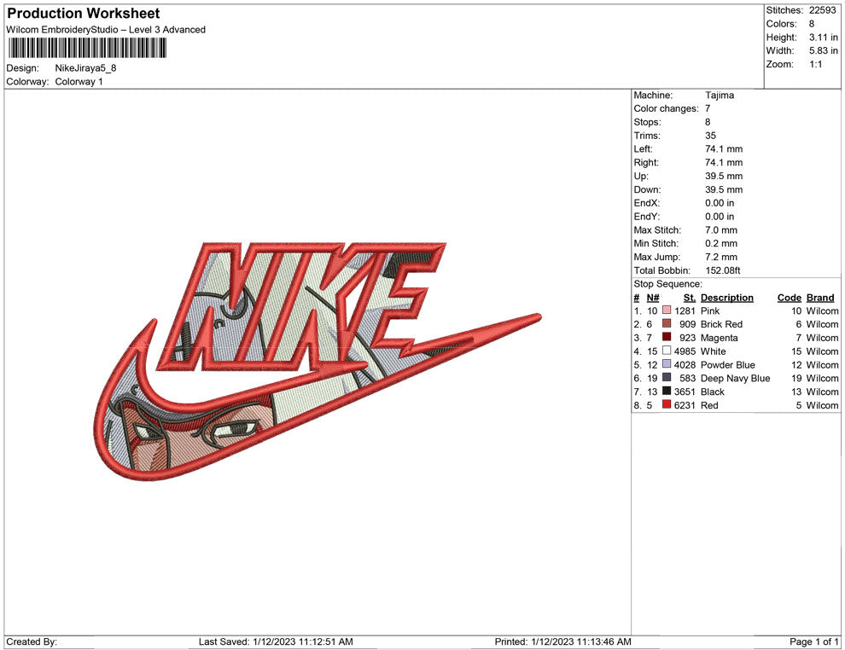Screen dimensions: 845x650
Task: Click the design name 'NikeJiraya5_8'
Action: coord(85,68)
